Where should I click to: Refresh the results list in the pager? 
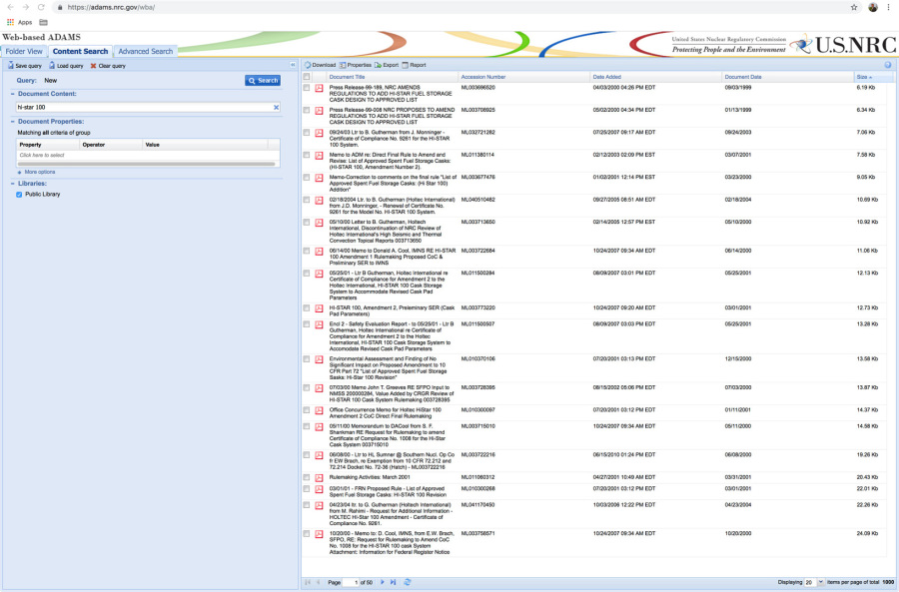[x=408, y=582]
